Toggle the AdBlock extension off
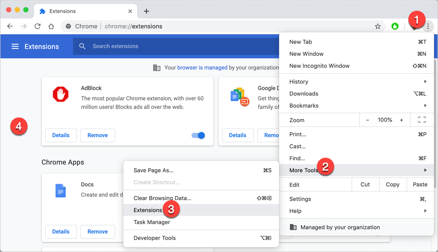The image size is (438, 252). (198, 135)
